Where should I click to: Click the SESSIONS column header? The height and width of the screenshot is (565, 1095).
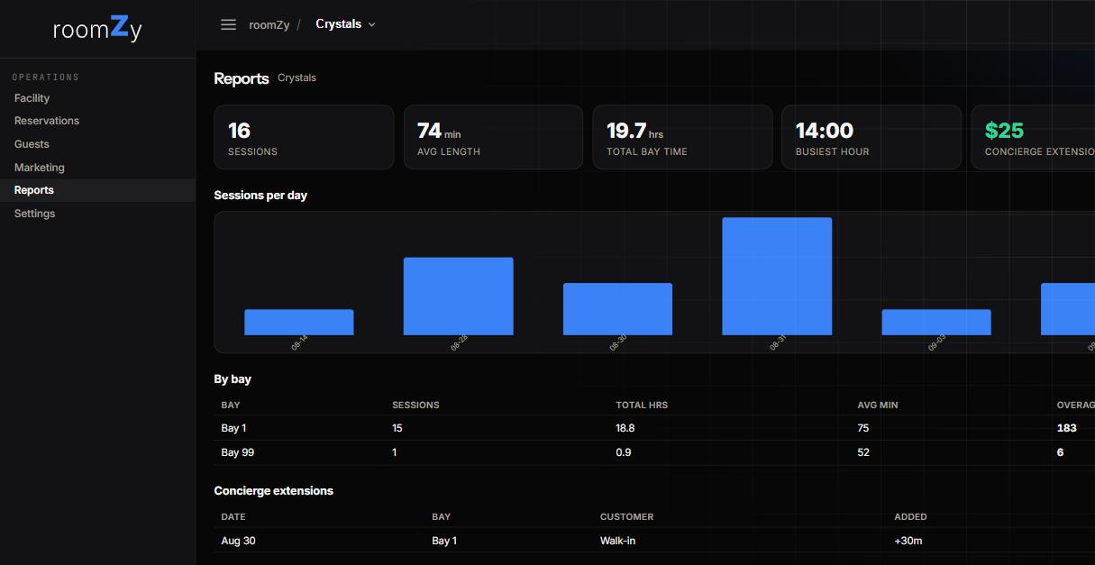(x=415, y=406)
